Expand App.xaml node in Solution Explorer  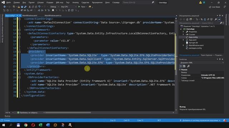[184, 40]
